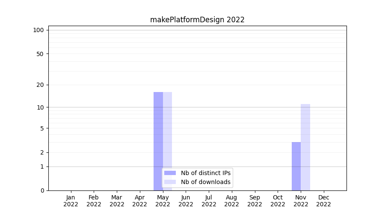Click the chart title makePlatformDesign 2022
The width and height of the screenshot is (385, 214).
197,20
